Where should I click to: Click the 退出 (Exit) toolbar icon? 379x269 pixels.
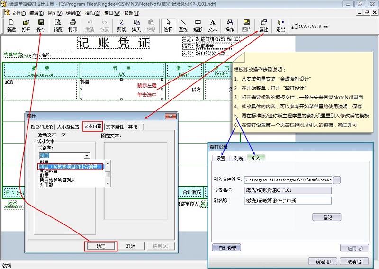(281, 25)
